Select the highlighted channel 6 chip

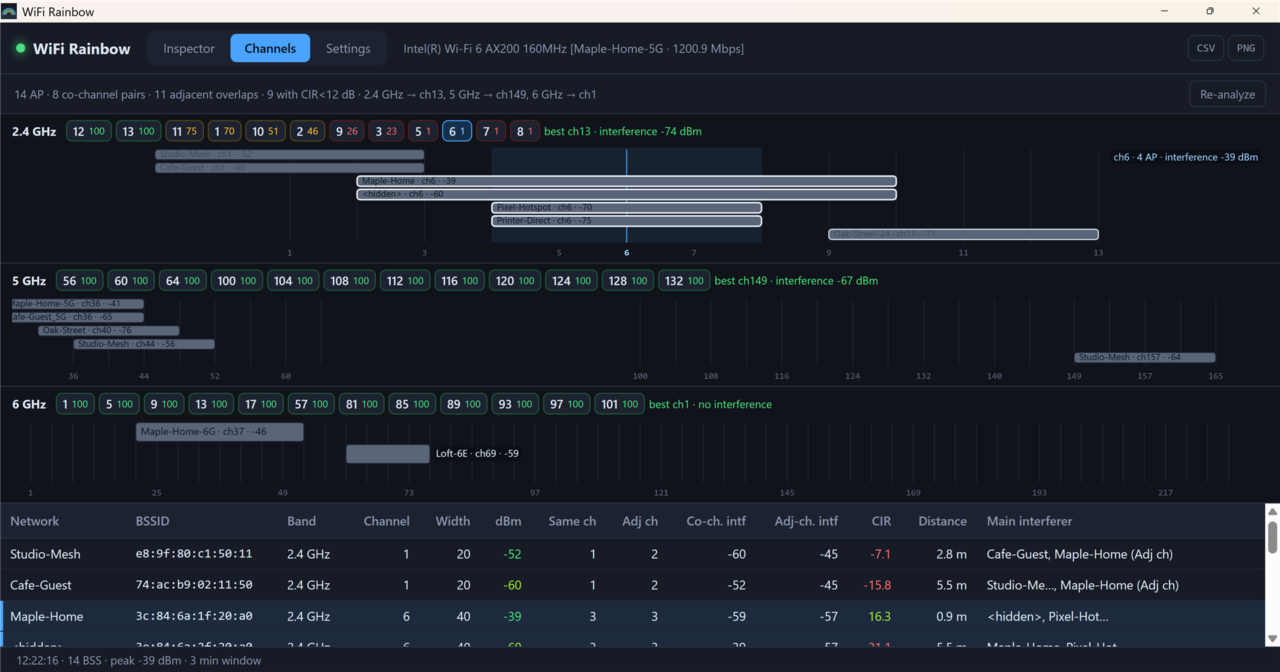(x=457, y=131)
